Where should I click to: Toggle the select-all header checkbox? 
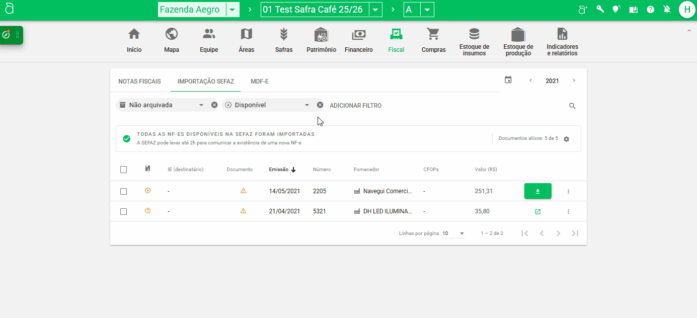[123, 170]
